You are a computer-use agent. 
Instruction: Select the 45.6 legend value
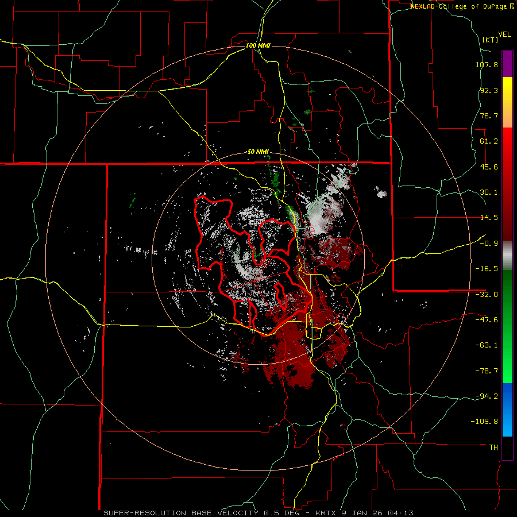489,167
